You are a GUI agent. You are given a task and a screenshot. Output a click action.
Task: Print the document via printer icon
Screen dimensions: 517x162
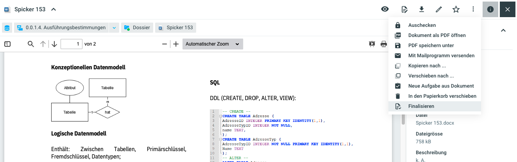click(384, 44)
